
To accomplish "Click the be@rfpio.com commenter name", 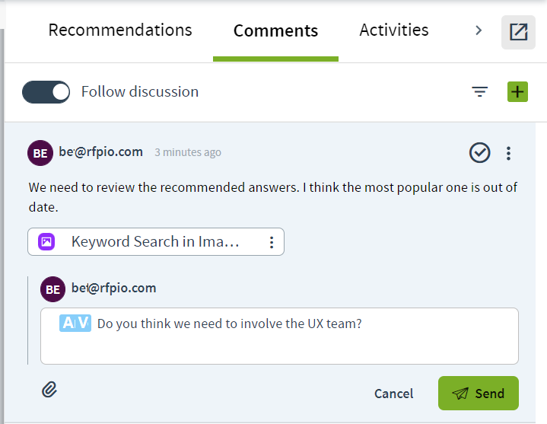I will 101,151.
